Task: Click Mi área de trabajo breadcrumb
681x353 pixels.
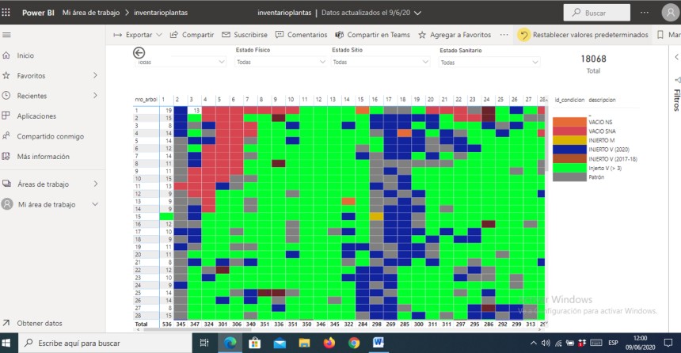Action: click(x=91, y=13)
